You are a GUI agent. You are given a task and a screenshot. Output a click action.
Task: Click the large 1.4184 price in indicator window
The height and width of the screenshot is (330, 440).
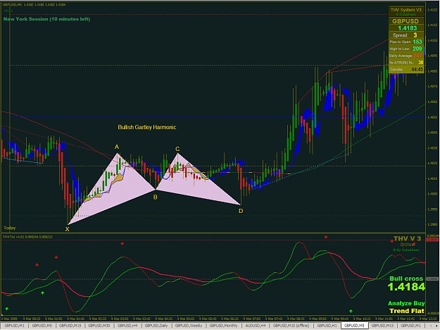(x=406, y=287)
